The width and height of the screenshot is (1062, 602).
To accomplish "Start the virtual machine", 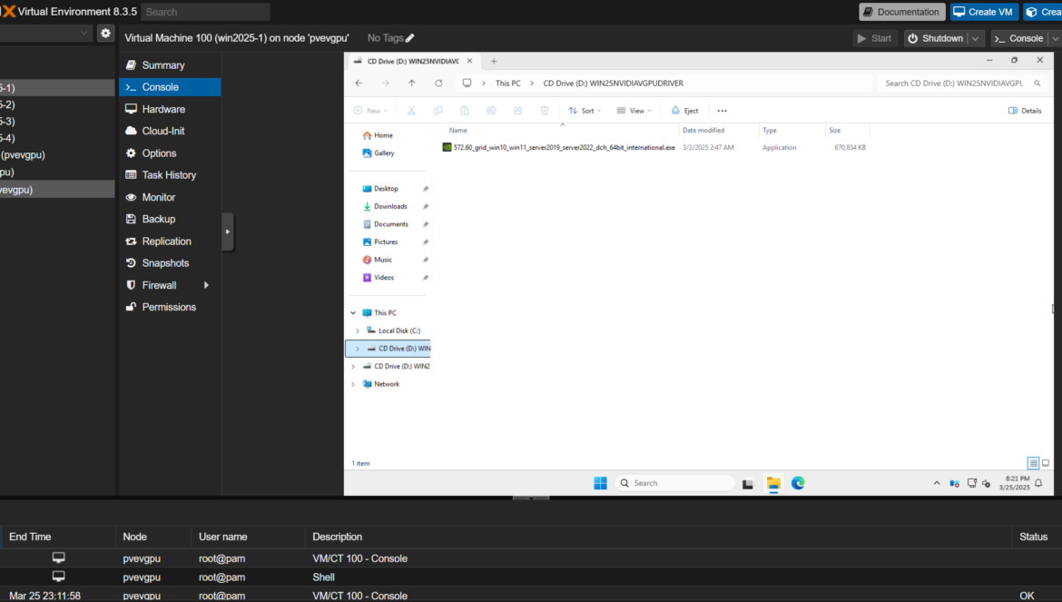I will 875,38.
